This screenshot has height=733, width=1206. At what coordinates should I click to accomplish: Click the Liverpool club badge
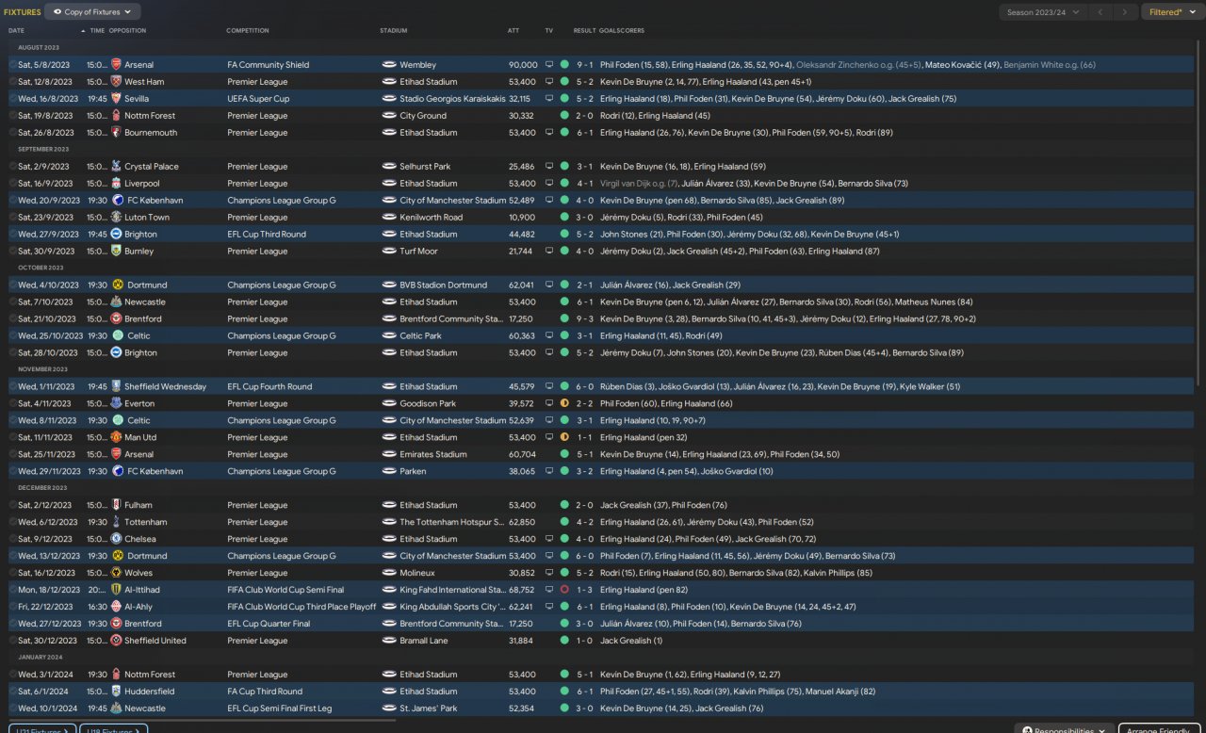pos(117,184)
